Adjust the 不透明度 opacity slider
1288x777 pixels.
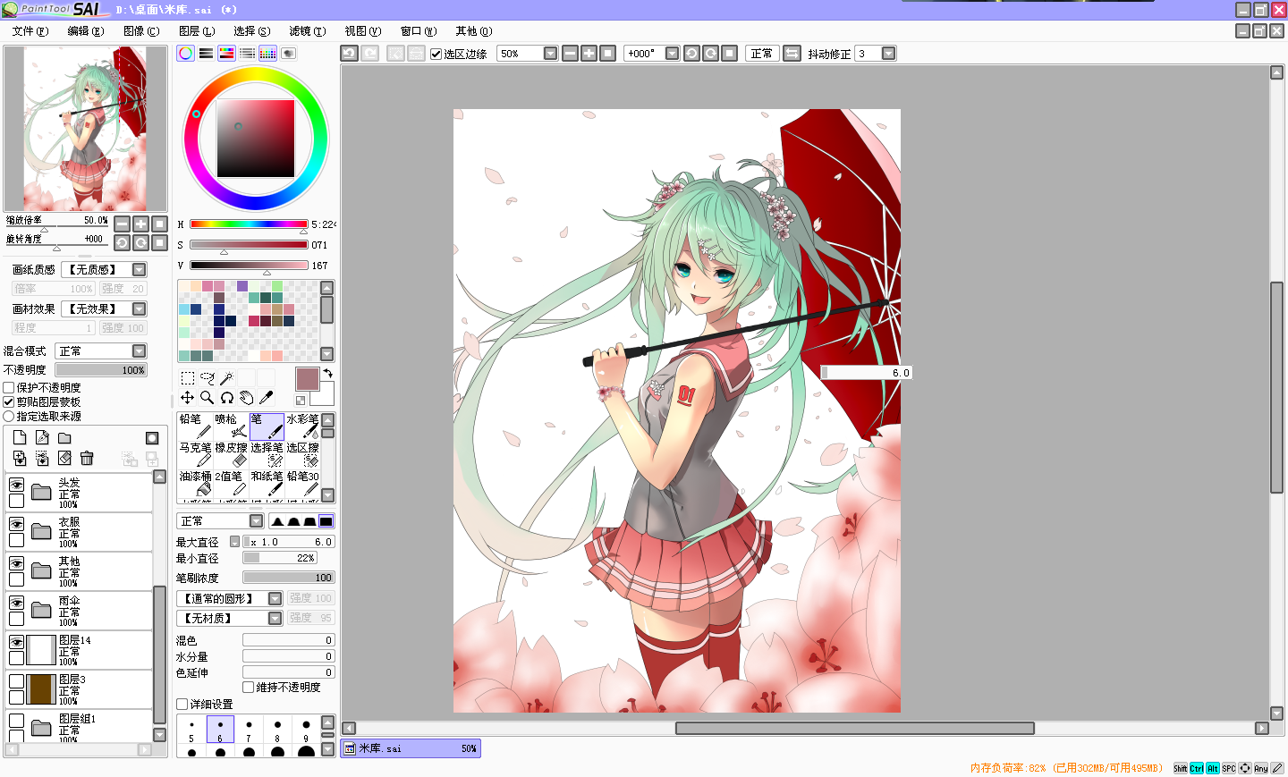[101, 370]
